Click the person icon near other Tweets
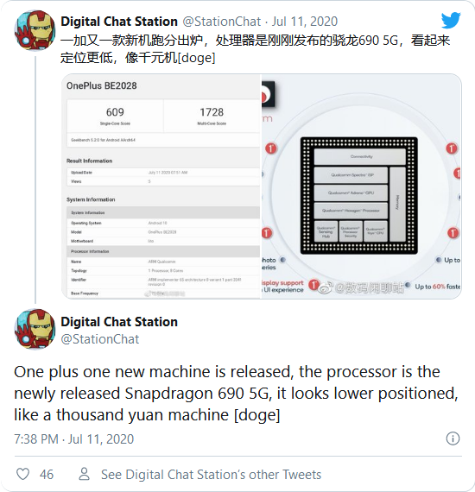The image size is (475, 492). pyautogui.click(x=84, y=474)
